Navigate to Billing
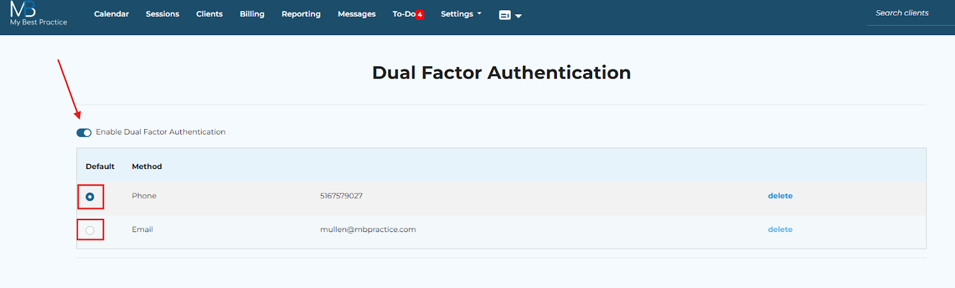This screenshot has height=288, width=955. [x=252, y=14]
